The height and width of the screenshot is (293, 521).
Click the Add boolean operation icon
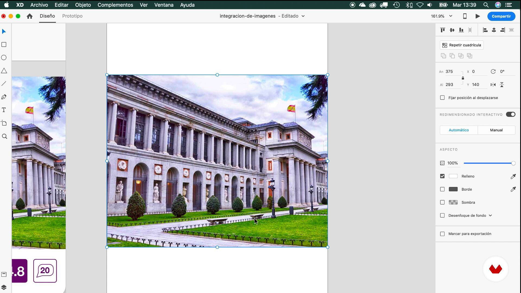pos(443,56)
